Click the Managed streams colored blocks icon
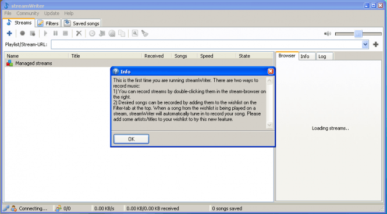This screenshot has width=387, height=214. 10,63
